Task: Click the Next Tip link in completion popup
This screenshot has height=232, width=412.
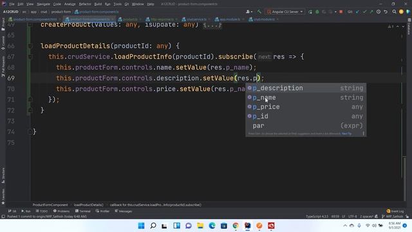Action: pyautogui.click(x=346, y=133)
